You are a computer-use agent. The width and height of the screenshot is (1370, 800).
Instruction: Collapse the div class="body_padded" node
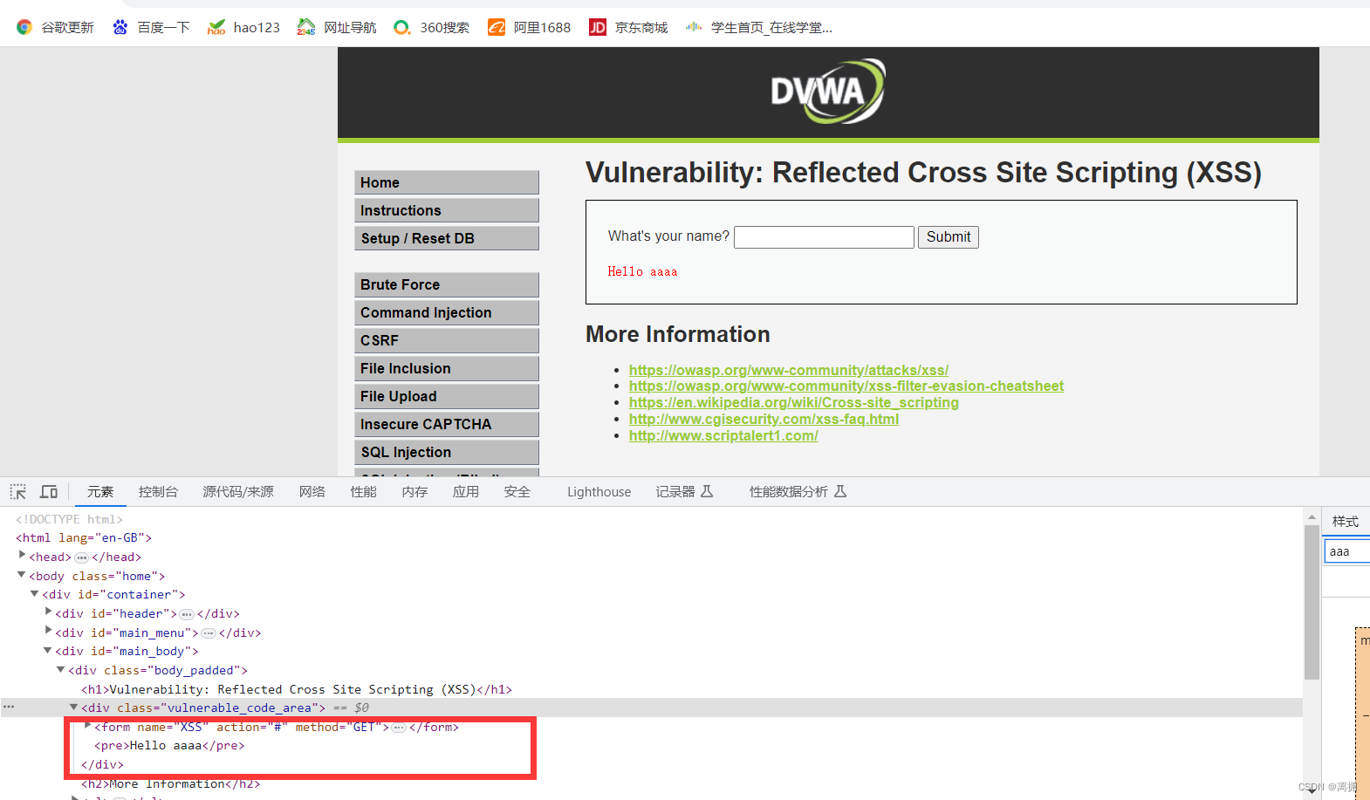61,669
